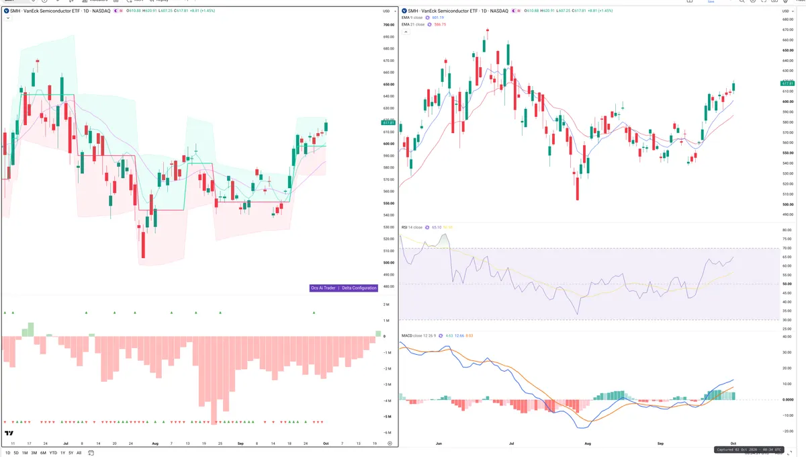Set the time range to 5Y
This screenshot has width=806, height=457.
pyautogui.click(x=71, y=453)
